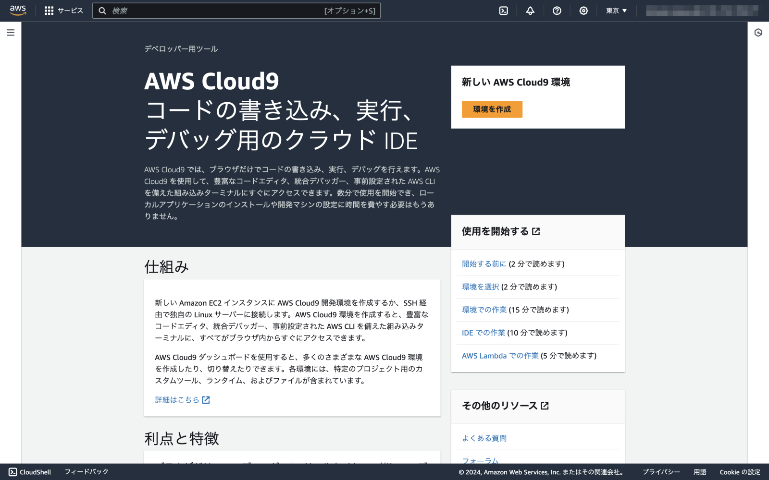Open the 東京 region dropdown
The image size is (769, 480).
[616, 11]
